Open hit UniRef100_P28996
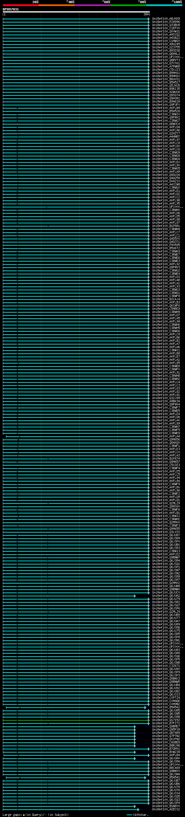 click(166, 22)
